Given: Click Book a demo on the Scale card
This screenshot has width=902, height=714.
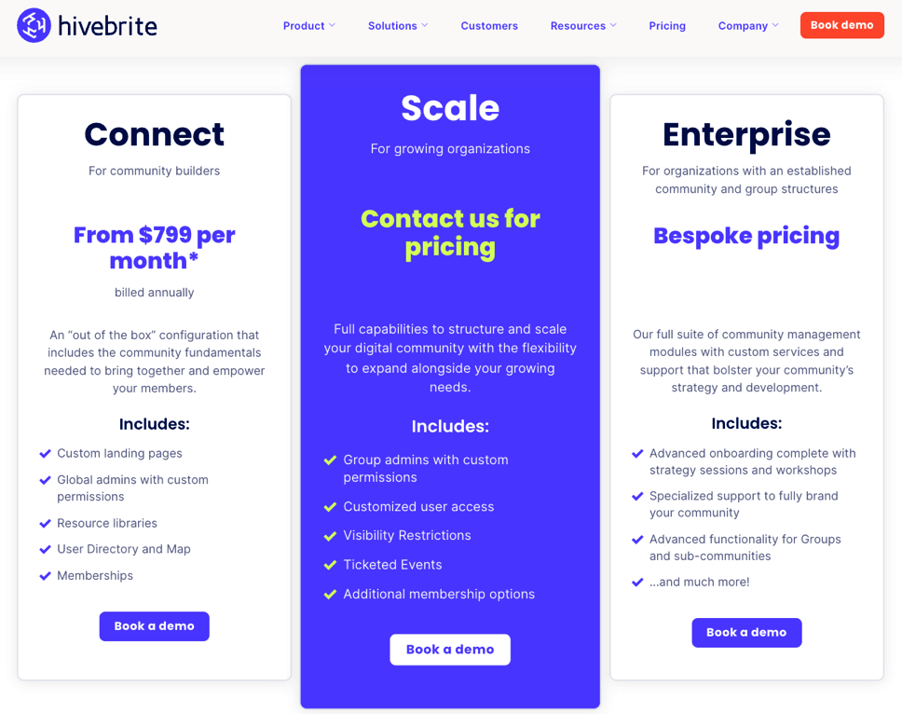Looking at the screenshot, I should (450, 650).
